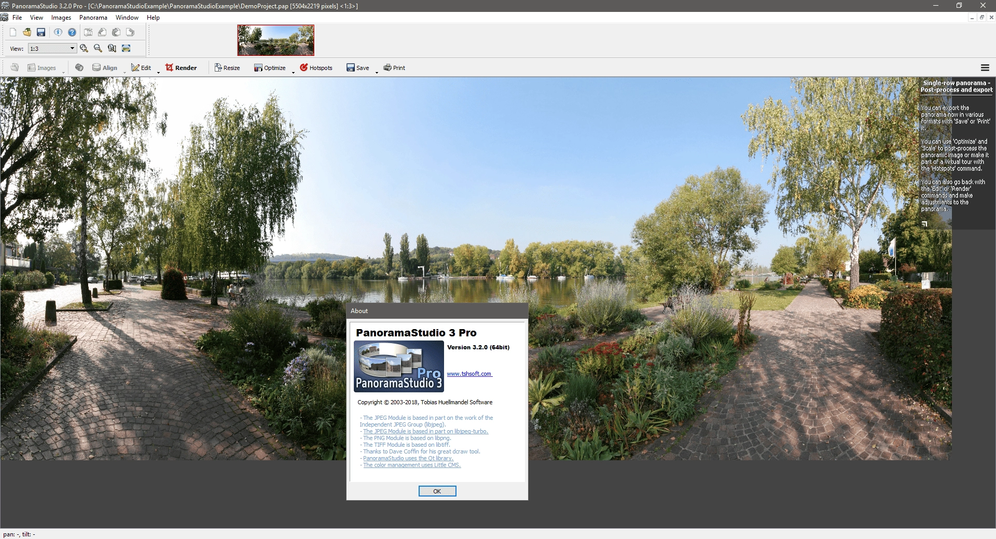The image size is (996, 539).
Task: Create a new project with the blank page icon
Action: click(13, 32)
